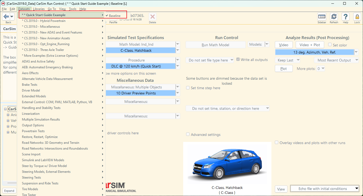Open Suspension and Ride Tests category
The image size is (363, 196).
pos(61,183)
